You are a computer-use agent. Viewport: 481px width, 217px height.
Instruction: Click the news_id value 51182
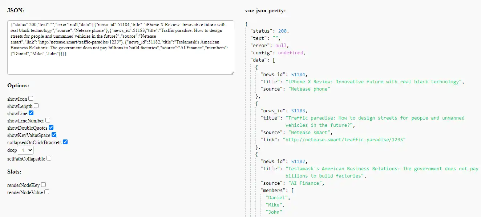(x=298, y=162)
